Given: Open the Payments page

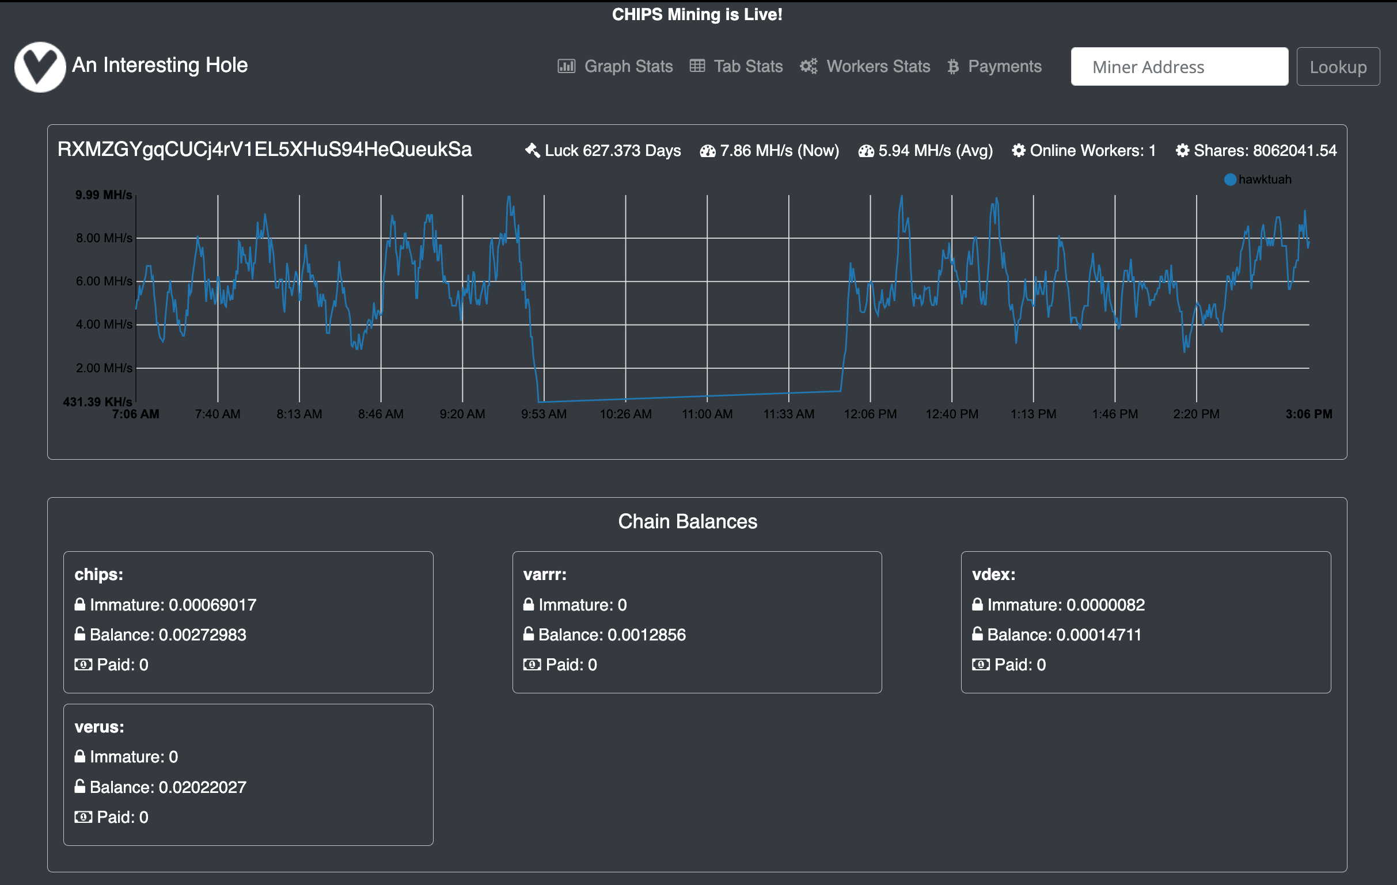Looking at the screenshot, I should 1004,66.
